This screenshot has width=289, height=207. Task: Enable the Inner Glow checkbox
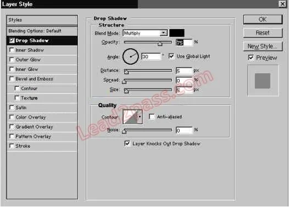[12, 69]
